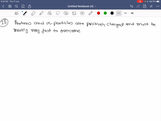The image size is (161, 121).
Task: Choose the red pen color
Action: [x=99, y=13]
